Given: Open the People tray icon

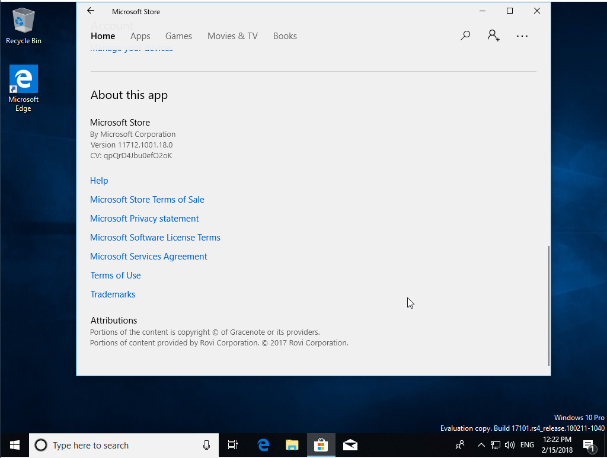Looking at the screenshot, I should click(460, 445).
